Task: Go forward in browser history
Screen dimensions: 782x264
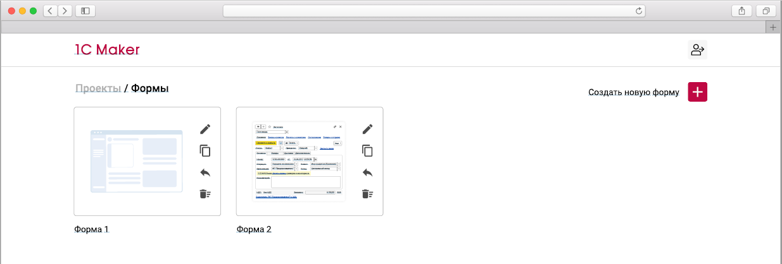Action: click(64, 11)
